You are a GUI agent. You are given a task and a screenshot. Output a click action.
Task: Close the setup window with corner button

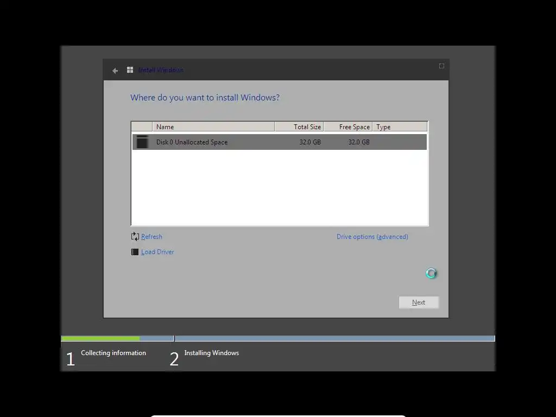pyautogui.click(x=441, y=66)
